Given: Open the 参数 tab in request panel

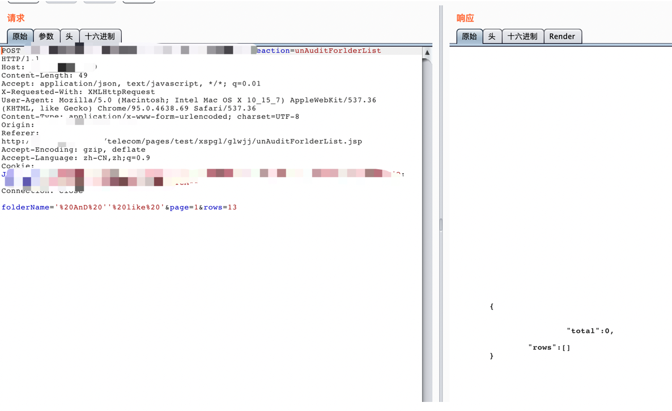Looking at the screenshot, I should 46,36.
